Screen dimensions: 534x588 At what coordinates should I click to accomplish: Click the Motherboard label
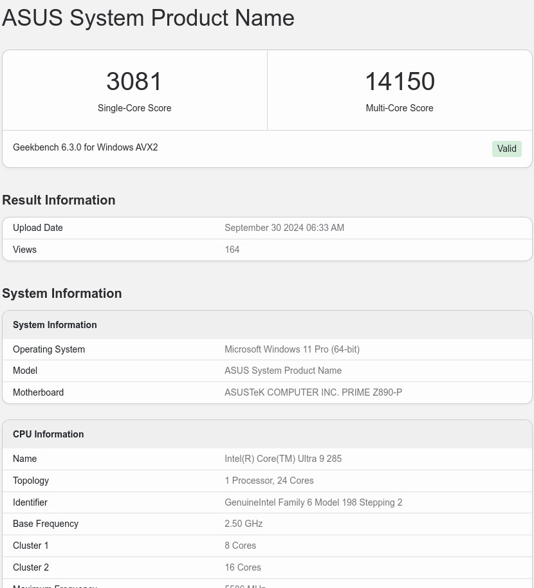[38, 392]
